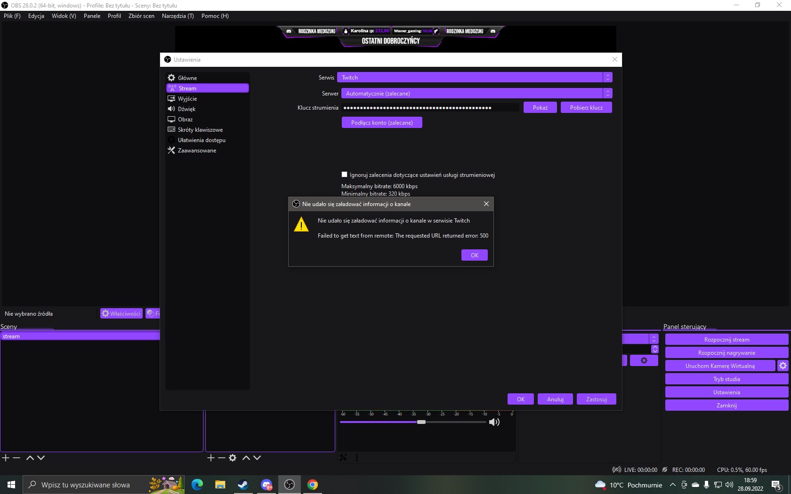The image size is (791, 494).
Task: Click OK in the Ustawienia window
Action: point(520,399)
